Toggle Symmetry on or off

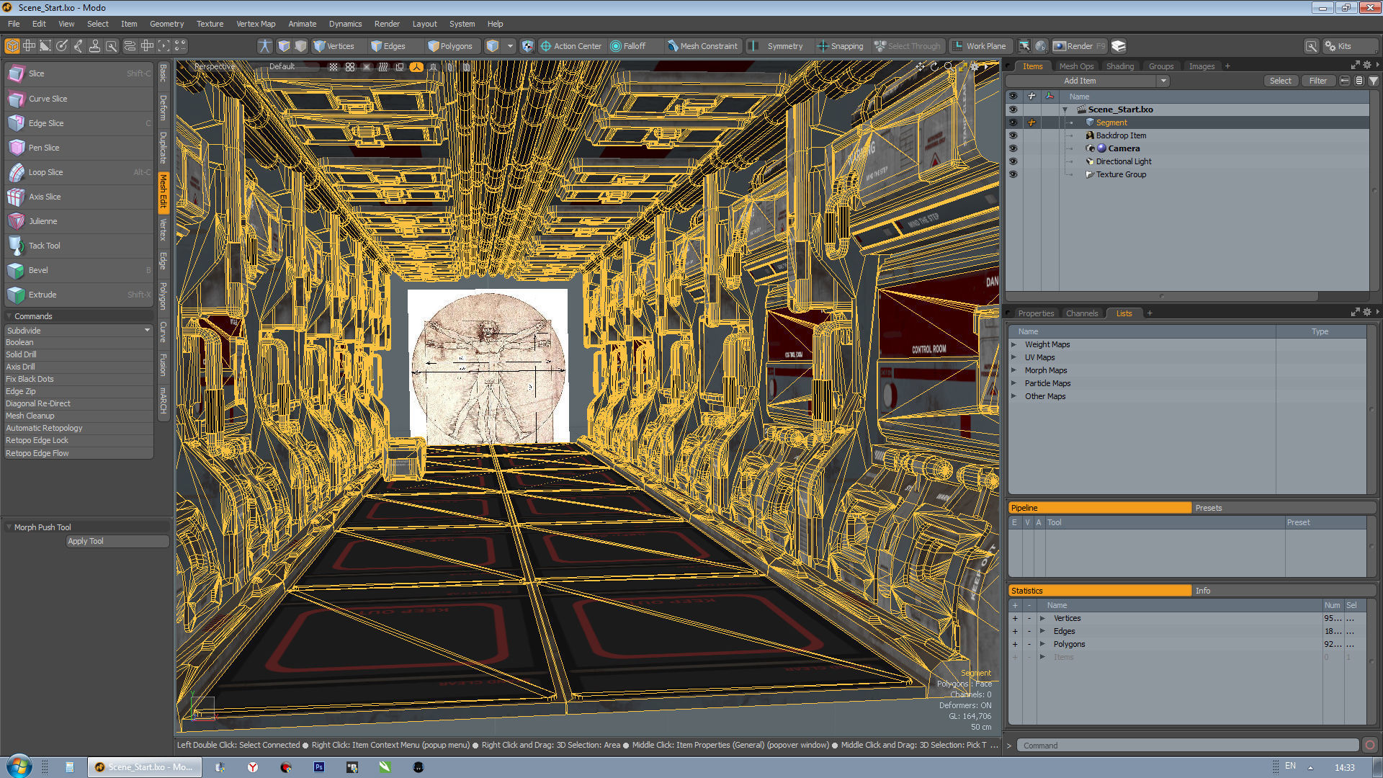(x=776, y=46)
